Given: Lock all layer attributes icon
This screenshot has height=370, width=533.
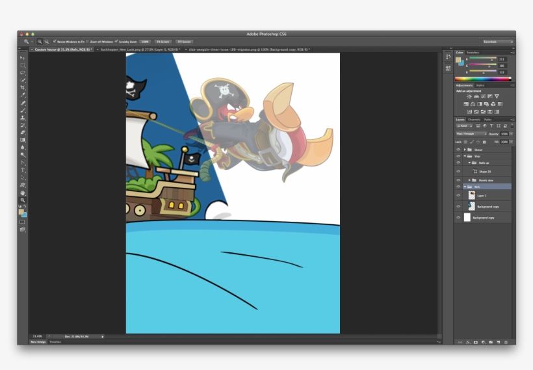Looking at the screenshot, I should click(484, 142).
